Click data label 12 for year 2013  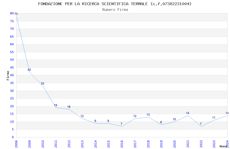click(82, 116)
